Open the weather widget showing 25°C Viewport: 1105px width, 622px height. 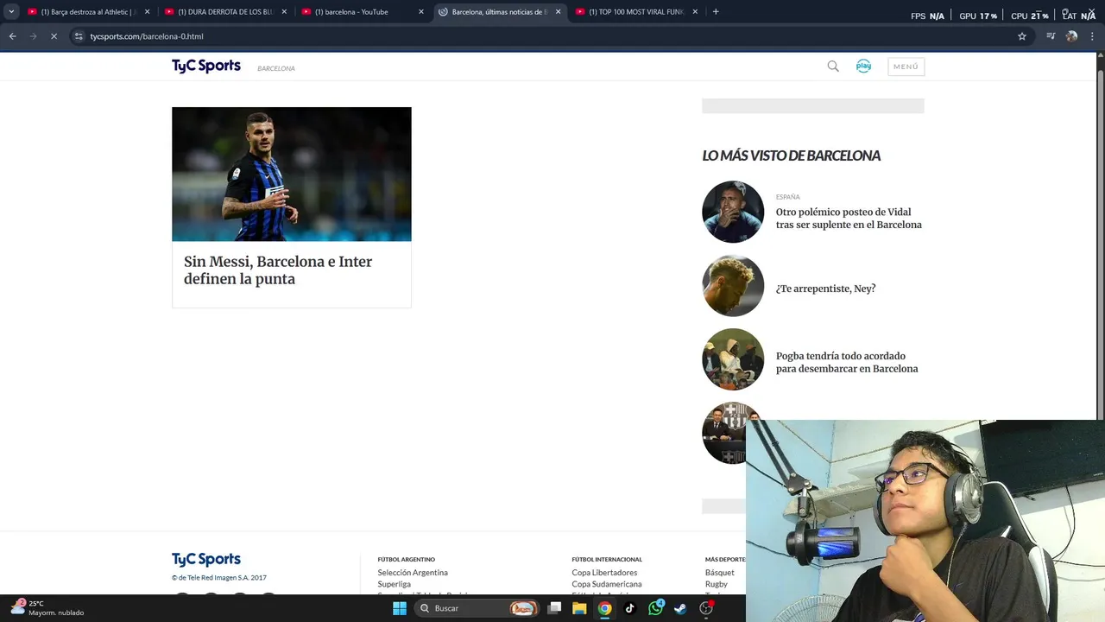point(47,608)
